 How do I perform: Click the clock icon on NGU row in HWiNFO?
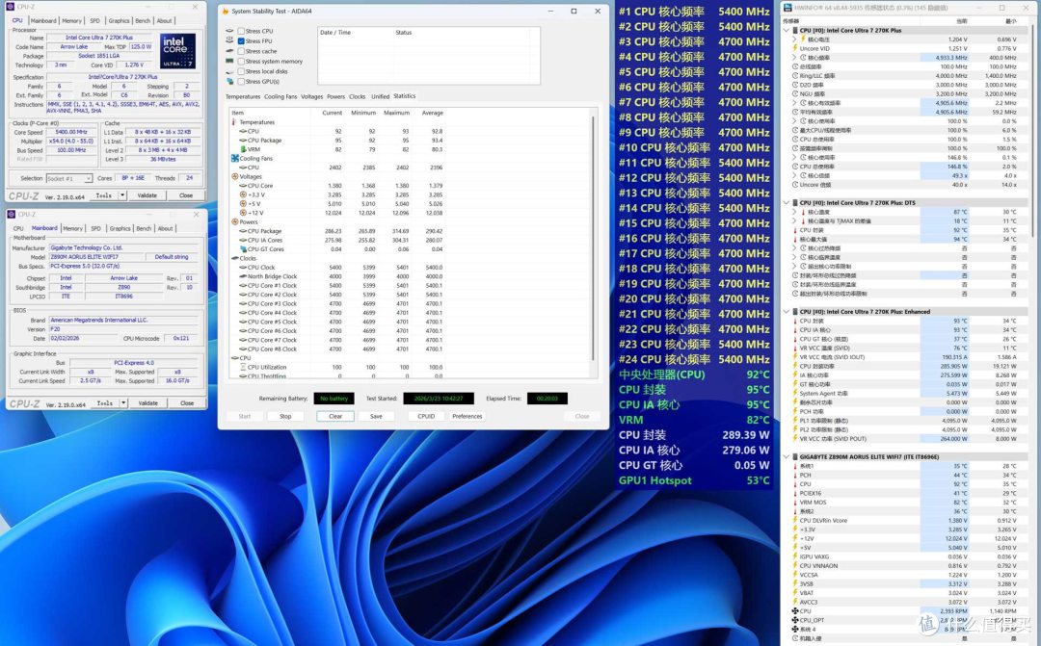[794, 94]
